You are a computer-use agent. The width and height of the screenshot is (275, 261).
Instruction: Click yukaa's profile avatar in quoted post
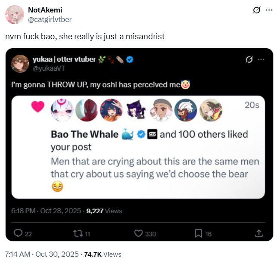point(20,63)
